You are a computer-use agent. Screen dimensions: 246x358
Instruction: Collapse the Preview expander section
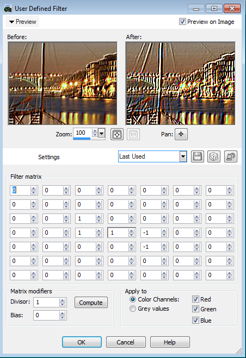[x=22, y=22]
